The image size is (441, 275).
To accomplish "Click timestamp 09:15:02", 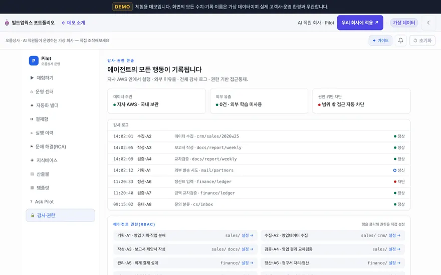I will [x=123, y=204].
